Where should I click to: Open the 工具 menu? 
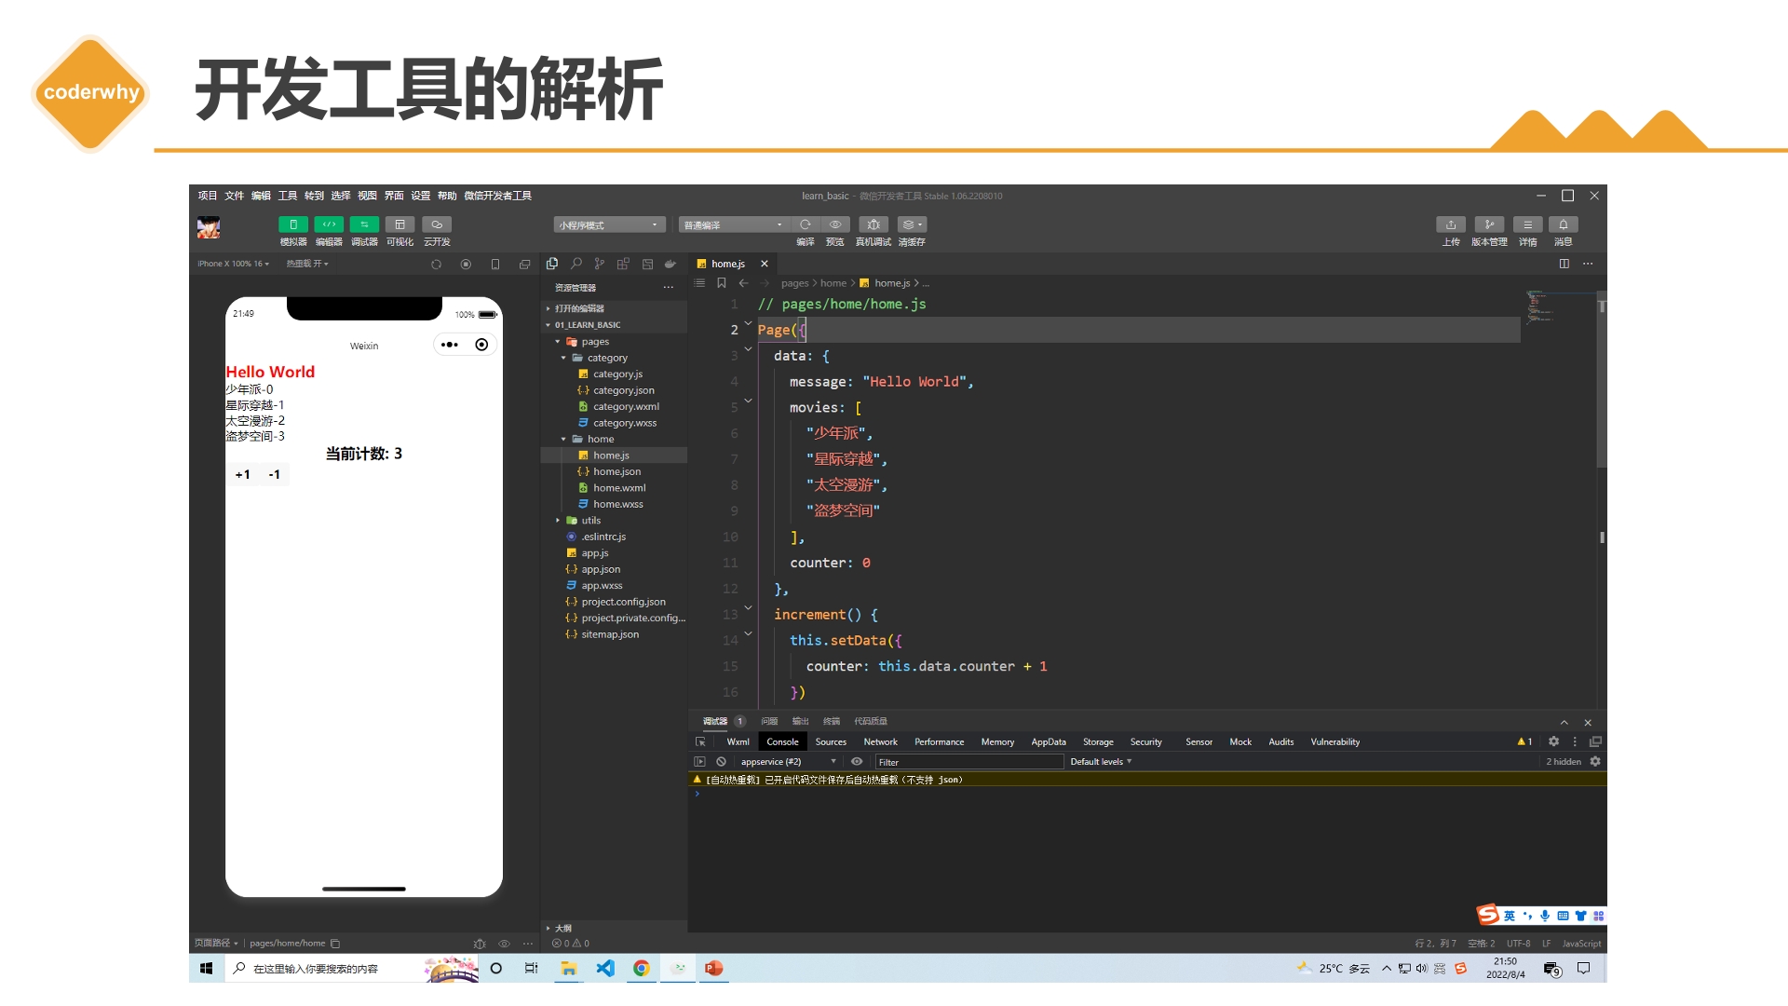[288, 196]
